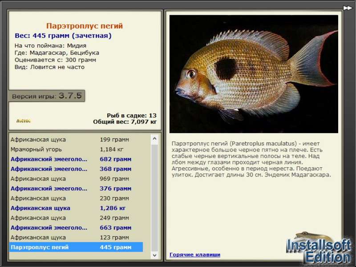Select Африканская щука 199 грамм row
The height and width of the screenshot is (267, 356).
pos(76,139)
